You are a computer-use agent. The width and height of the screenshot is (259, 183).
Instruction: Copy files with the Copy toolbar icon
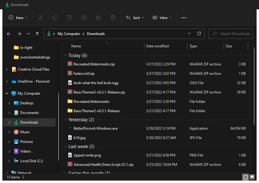pos(55,17)
